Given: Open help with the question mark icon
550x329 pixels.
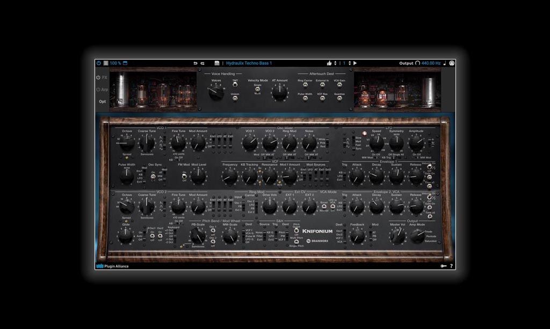Looking at the screenshot, I should pyautogui.click(x=451, y=266).
